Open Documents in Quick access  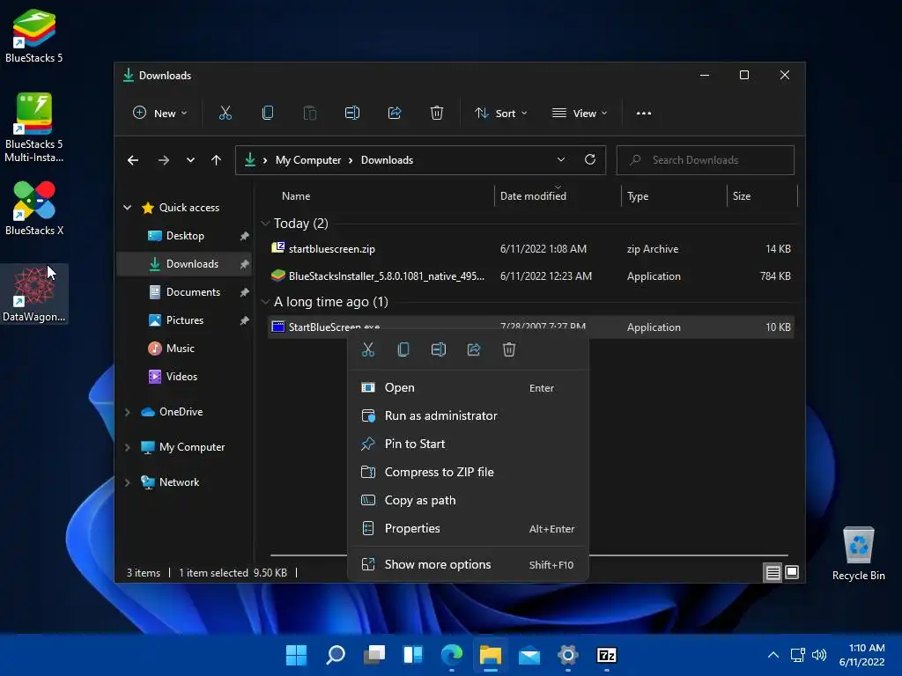(185, 292)
